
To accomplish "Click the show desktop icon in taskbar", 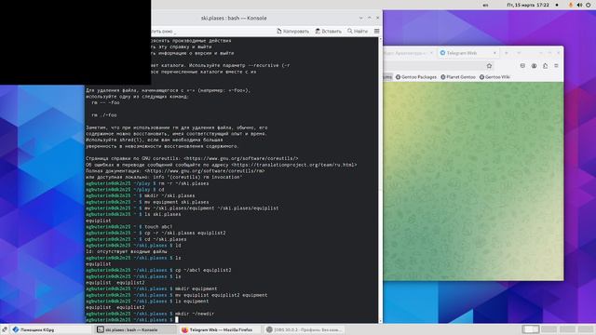I will click(4, 329).
